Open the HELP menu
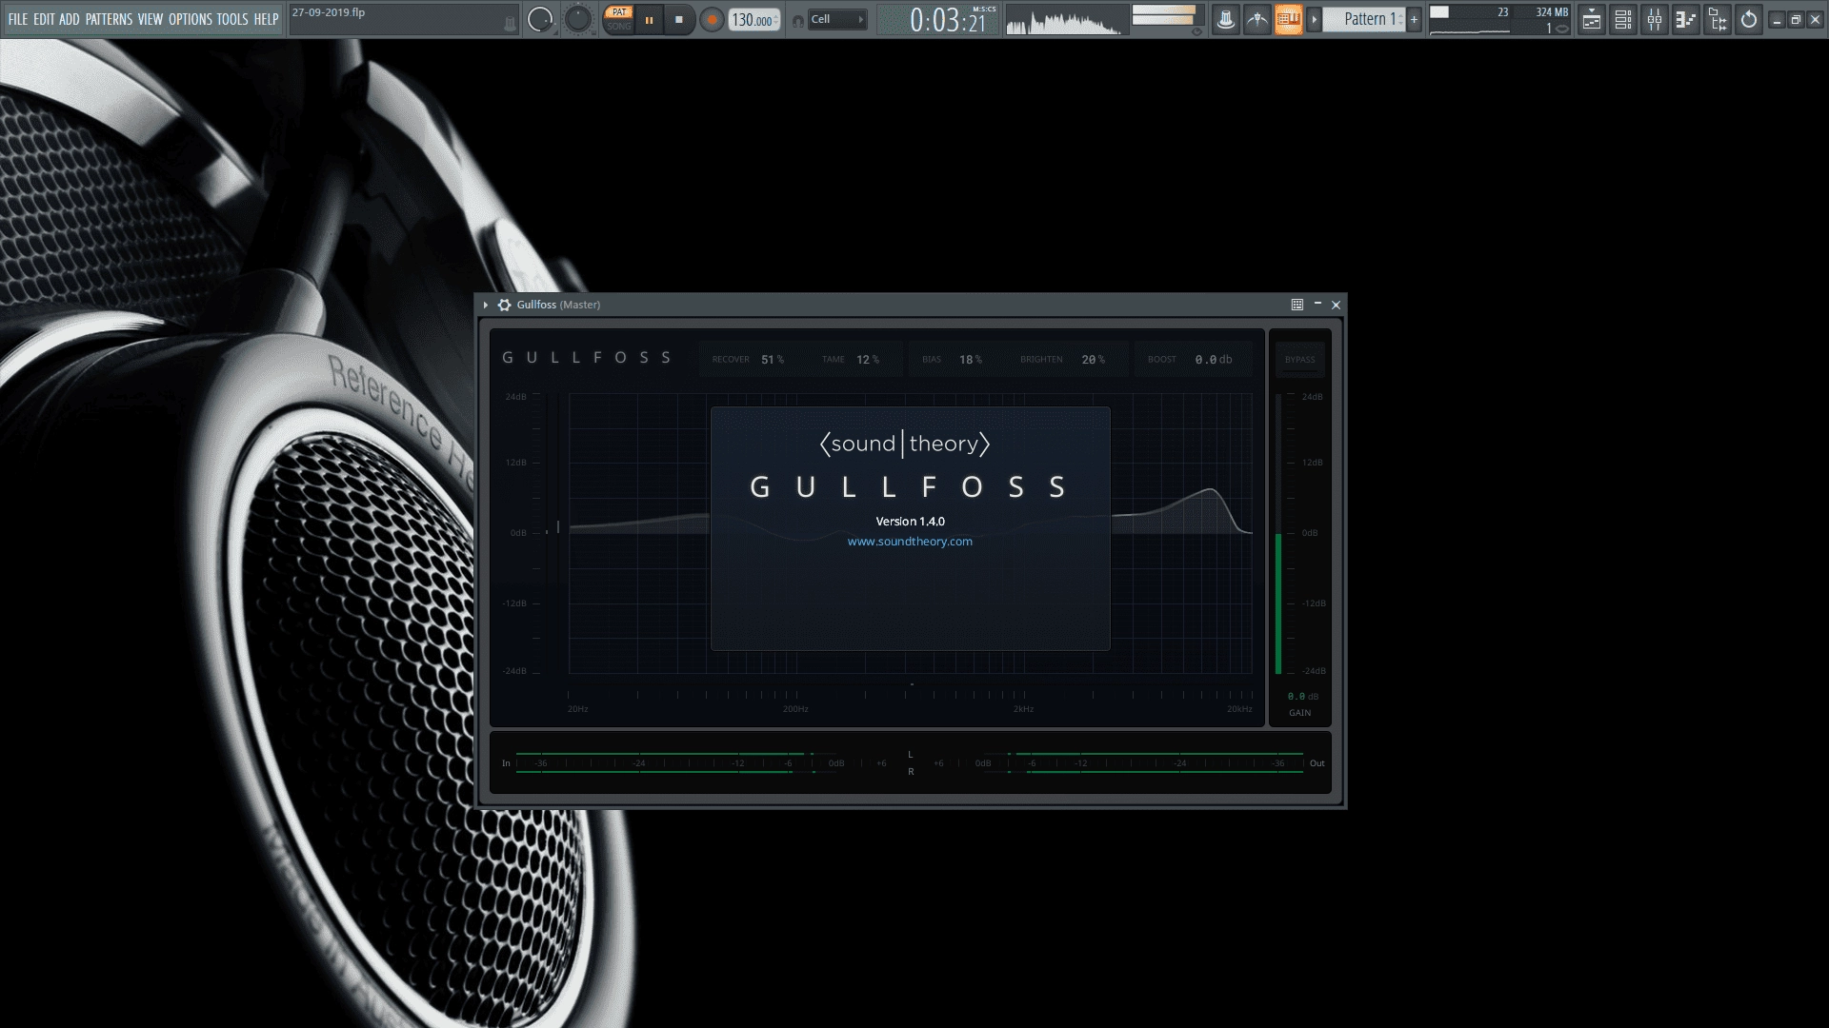This screenshot has width=1829, height=1028. [x=266, y=19]
